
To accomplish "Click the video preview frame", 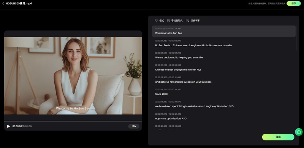I will pos(73,76).
